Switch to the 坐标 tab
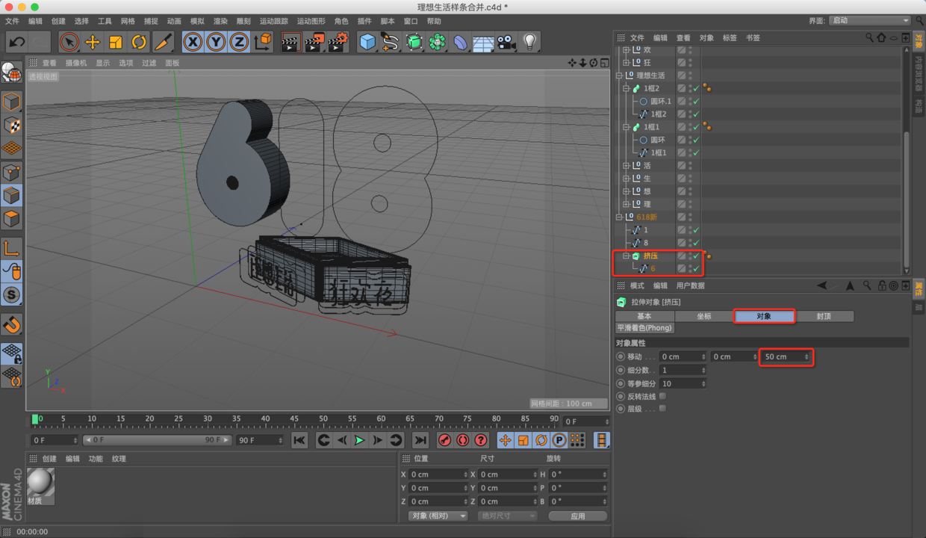The width and height of the screenshot is (926, 538). click(704, 316)
